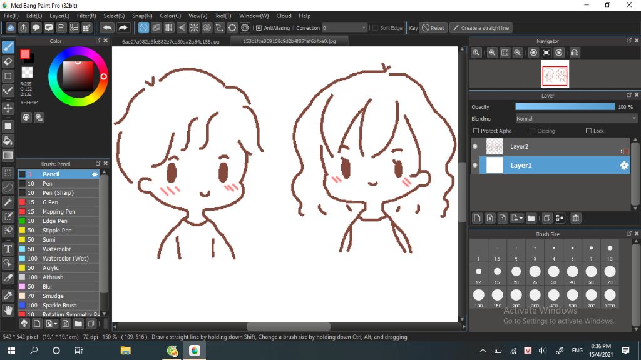The image size is (641, 360).
Task: Hide Layer2 using its visibility dot
Action: (x=474, y=146)
